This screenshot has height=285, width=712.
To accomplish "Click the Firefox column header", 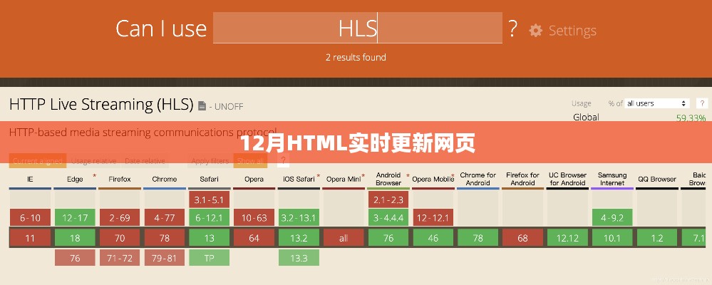I will point(120,180).
